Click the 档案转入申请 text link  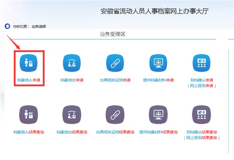[28, 80]
